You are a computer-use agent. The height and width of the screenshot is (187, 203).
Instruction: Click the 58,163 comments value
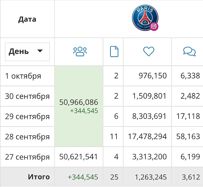coord(188,137)
